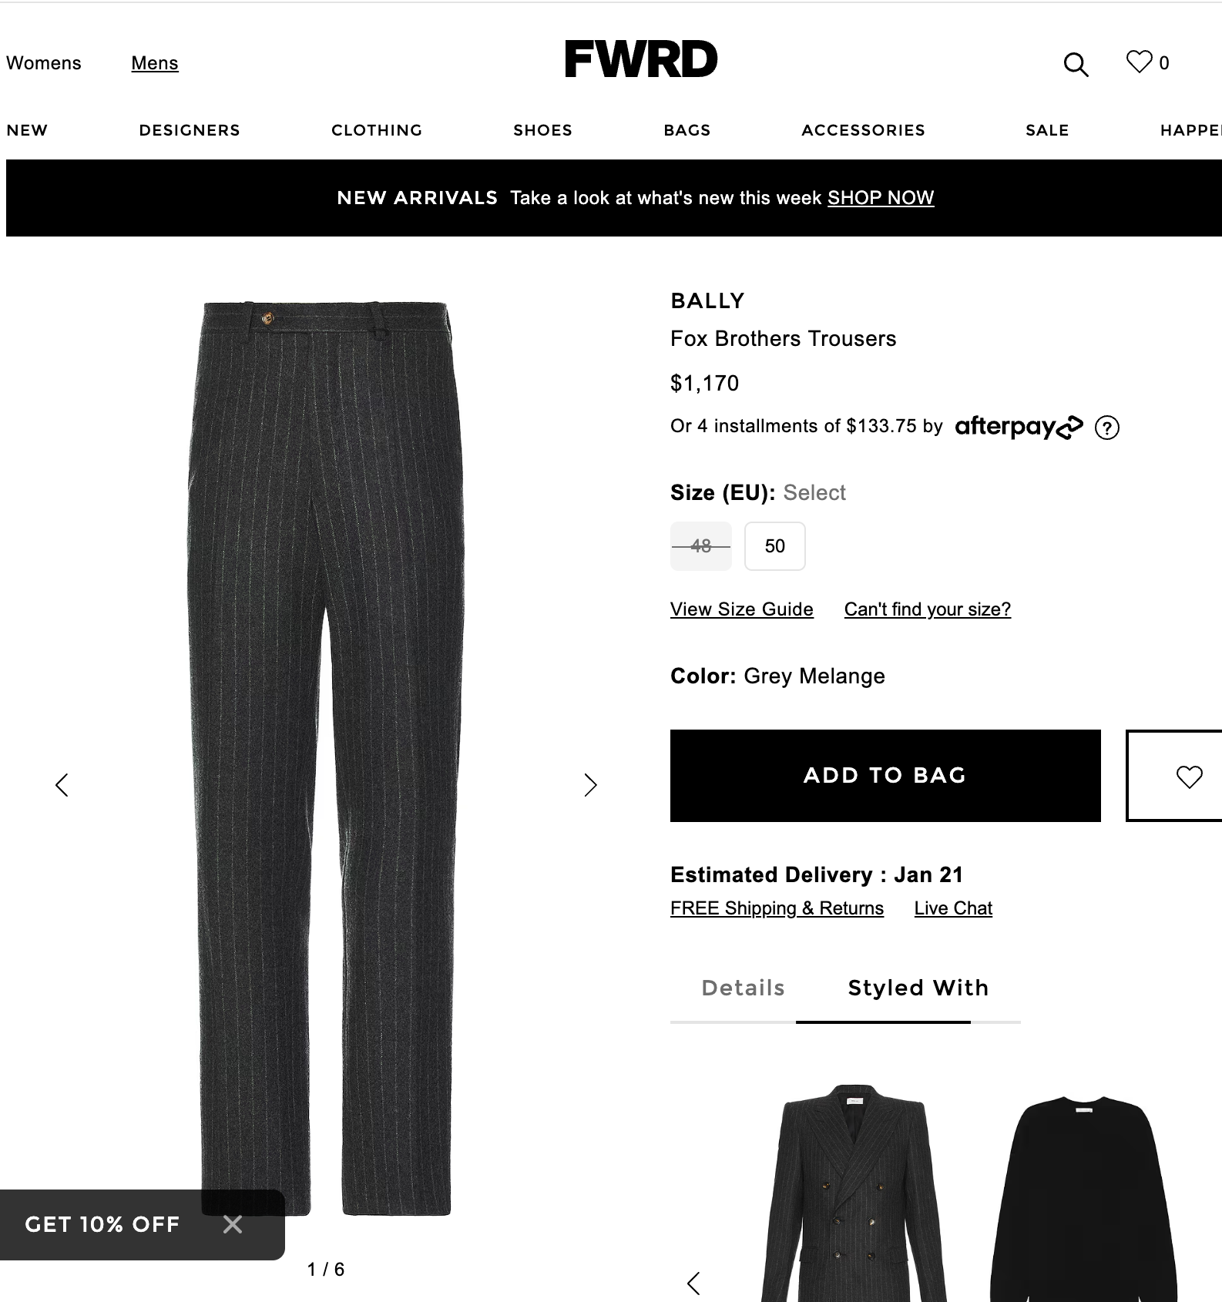Expand the Accessories navigation menu
This screenshot has width=1222, height=1302.
(x=863, y=130)
